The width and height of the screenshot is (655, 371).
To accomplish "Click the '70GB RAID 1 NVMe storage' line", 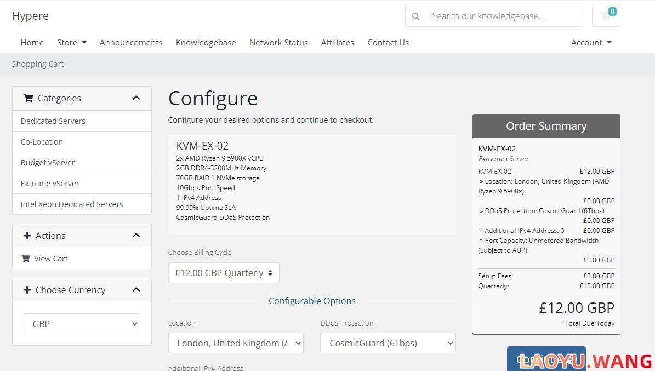I will (218, 178).
